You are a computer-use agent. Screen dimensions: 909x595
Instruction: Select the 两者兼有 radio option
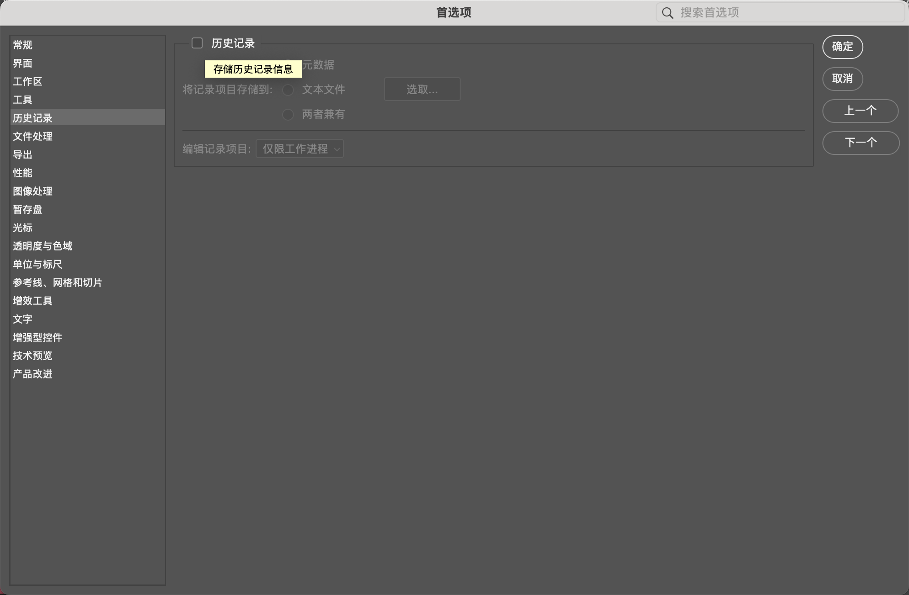[288, 114]
